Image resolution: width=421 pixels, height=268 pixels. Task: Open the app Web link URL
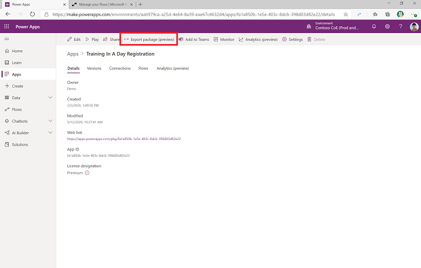point(124,139)
